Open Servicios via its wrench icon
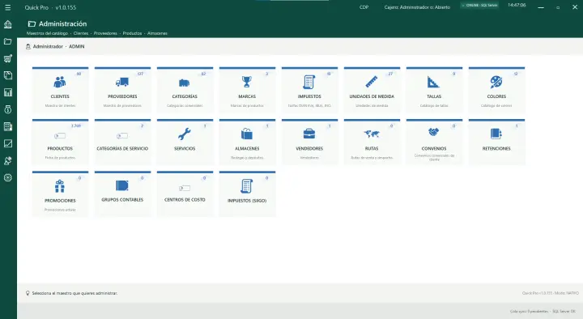The image size is (583, 319). pyautogui.click(x=185, y=134)
